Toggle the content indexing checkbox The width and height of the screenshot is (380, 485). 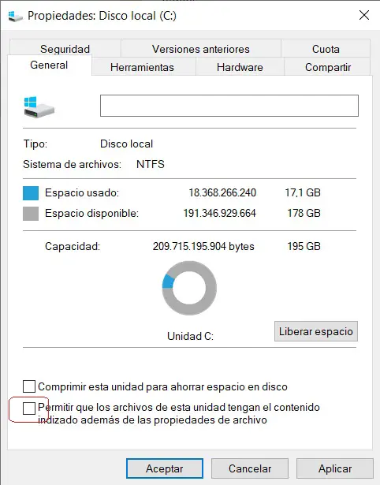coord(29,409)
